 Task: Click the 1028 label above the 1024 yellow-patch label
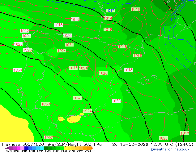[77, 98]
